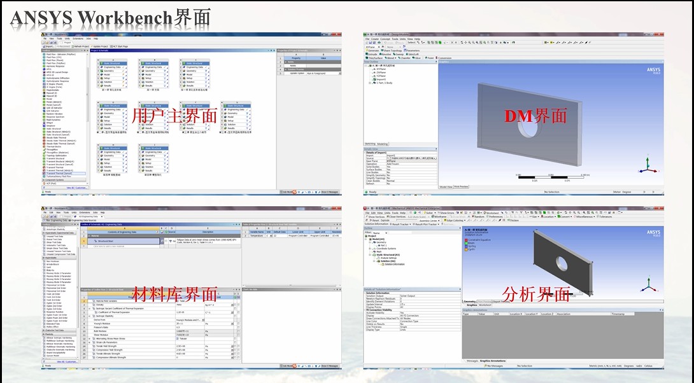This screenshot has height=383, width=694.
Task: Click the Import icon in Workbench
Action: 49,46
